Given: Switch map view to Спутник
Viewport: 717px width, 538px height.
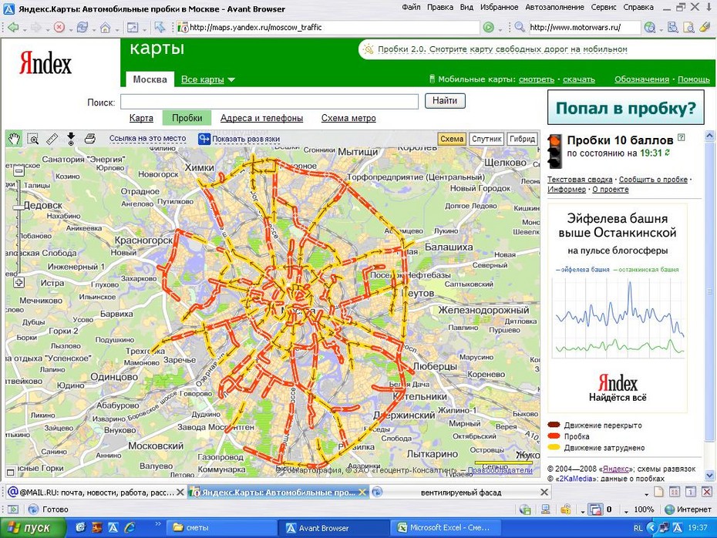Looking at the screenshot, I should 487,139.
